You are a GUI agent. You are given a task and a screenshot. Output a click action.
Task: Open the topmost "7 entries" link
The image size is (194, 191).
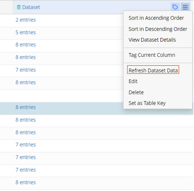pos(26,70)
